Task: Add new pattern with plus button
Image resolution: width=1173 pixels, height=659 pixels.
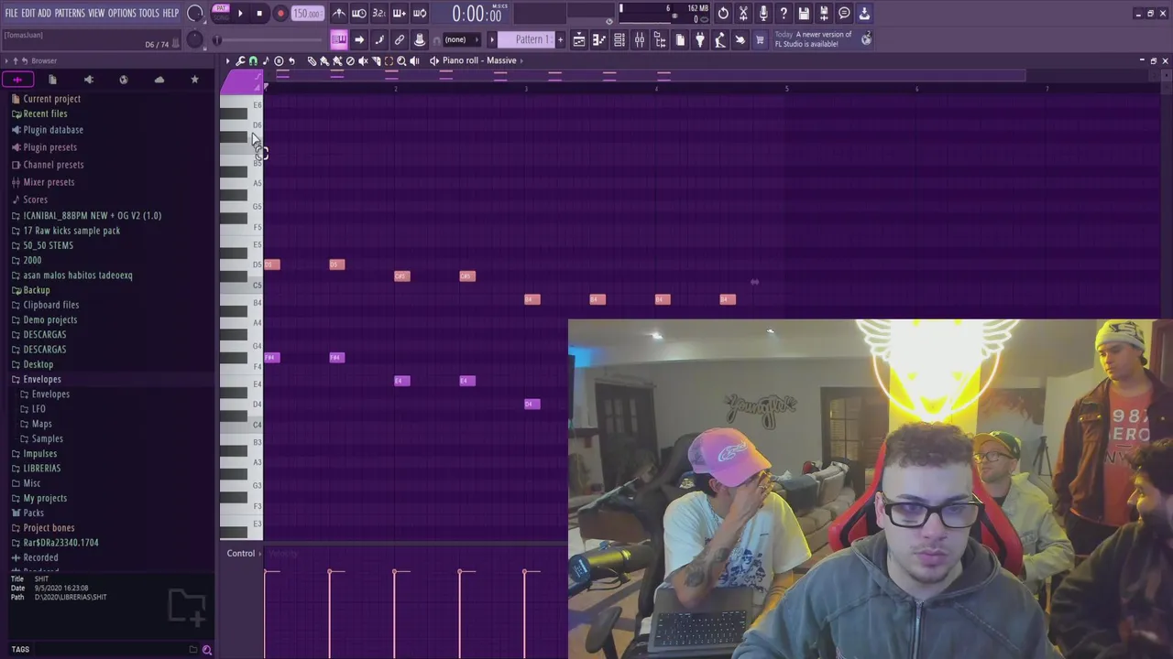Action: 560,39
